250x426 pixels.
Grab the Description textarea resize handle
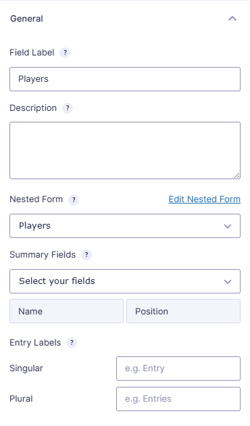(x=237, y=176)
